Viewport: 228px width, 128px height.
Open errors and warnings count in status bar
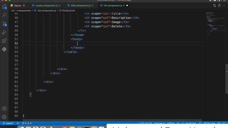pos(27,123)
